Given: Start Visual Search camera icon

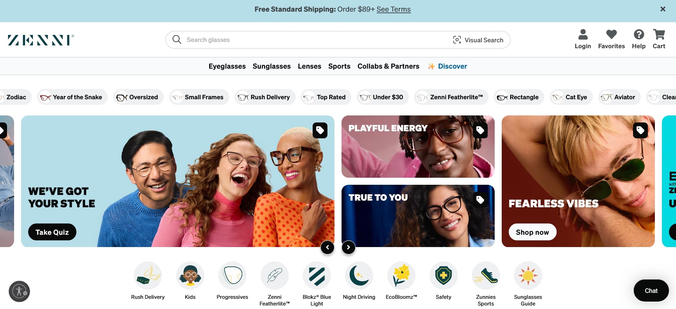Looking at the screenshot, I should point(457,40).
